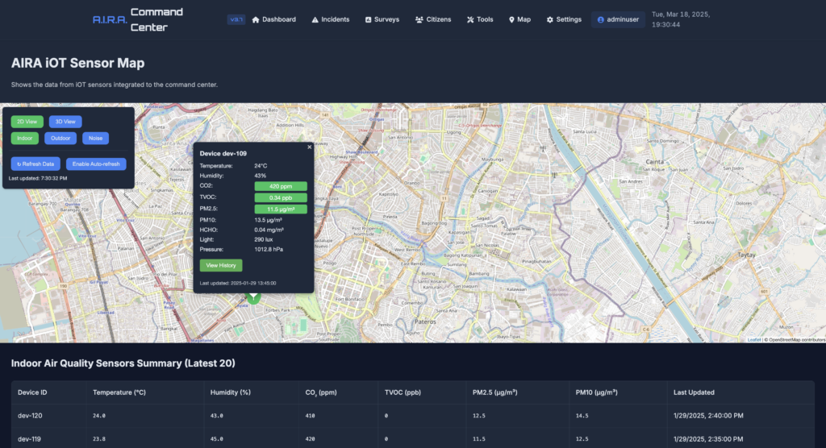Image resolution: width=826 pixels, height=448 pixels.
Task: Enable Auto-refresh for sensor data
Action: click(96, 164)
